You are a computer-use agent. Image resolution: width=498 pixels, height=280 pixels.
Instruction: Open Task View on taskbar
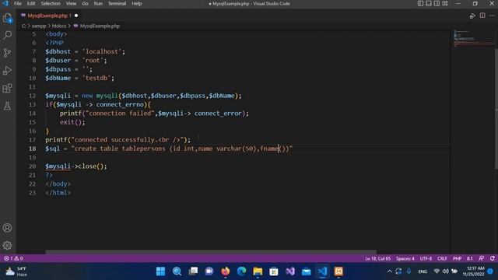coord(193,271)
